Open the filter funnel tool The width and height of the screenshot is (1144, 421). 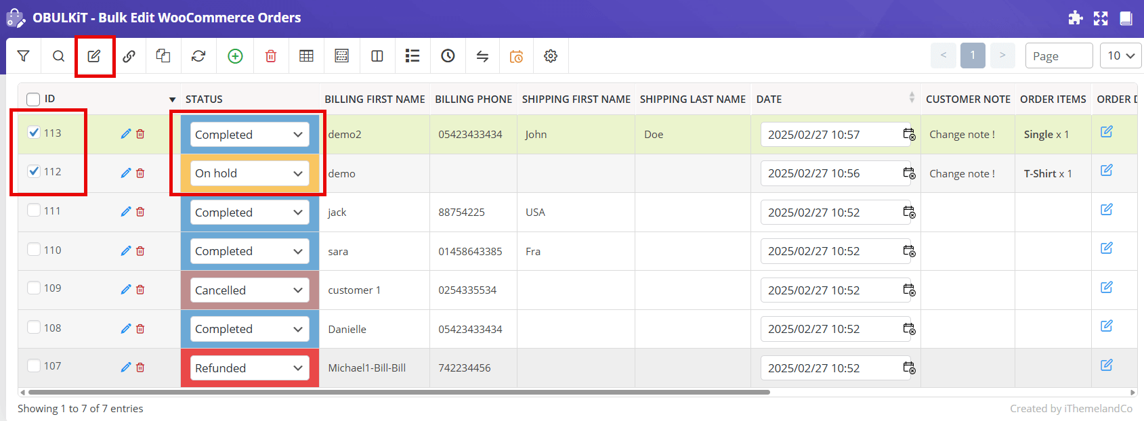click(x=24, y=56)
